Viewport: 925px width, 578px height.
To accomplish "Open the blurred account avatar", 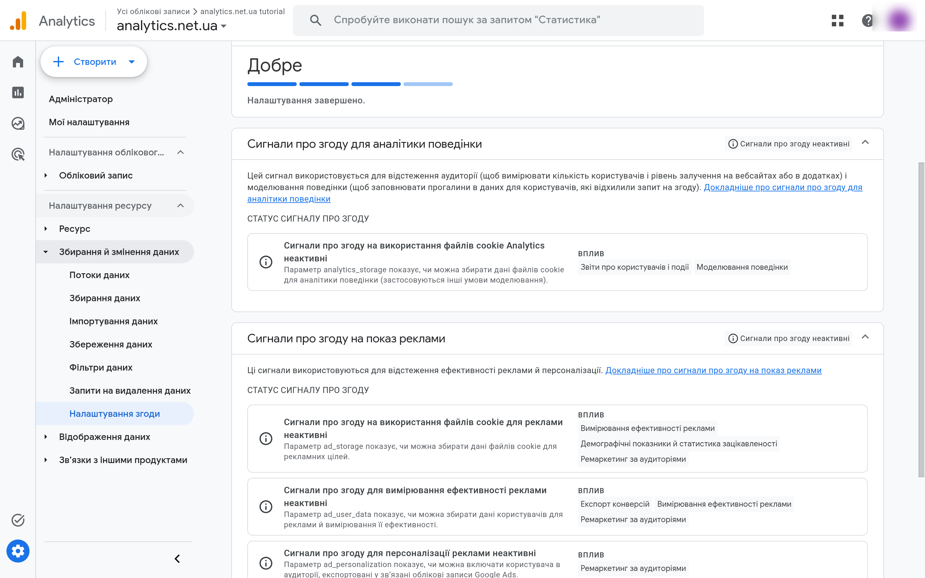I will tap(899, 20).
